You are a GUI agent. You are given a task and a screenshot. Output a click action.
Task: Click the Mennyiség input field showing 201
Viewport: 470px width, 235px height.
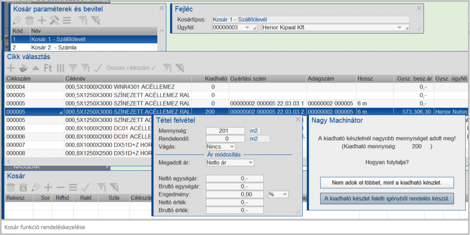click(225, 131)
